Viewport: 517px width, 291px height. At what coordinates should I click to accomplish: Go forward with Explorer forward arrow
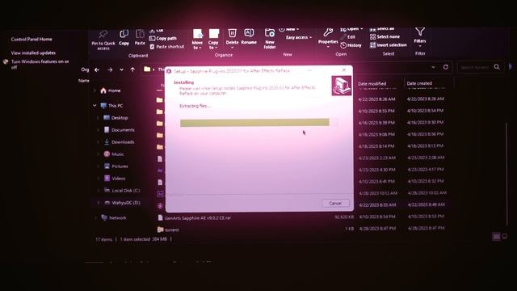[x=110, y=70]
